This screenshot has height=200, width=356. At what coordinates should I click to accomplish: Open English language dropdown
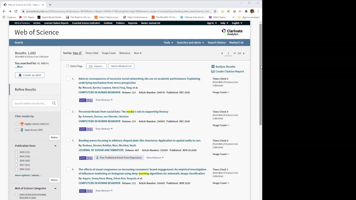[237, 23]
